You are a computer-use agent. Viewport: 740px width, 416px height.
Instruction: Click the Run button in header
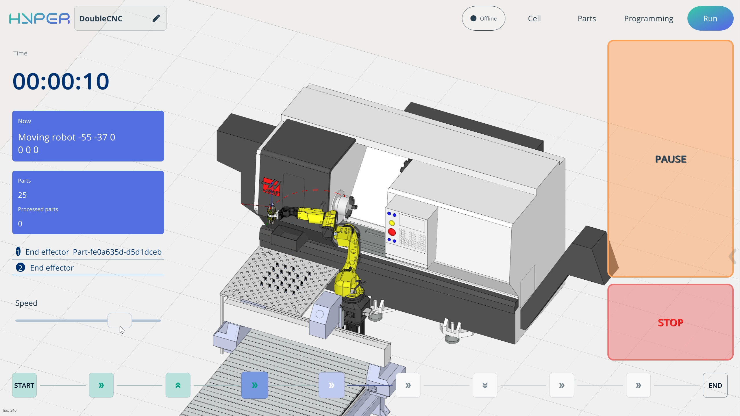click(710, 18)
